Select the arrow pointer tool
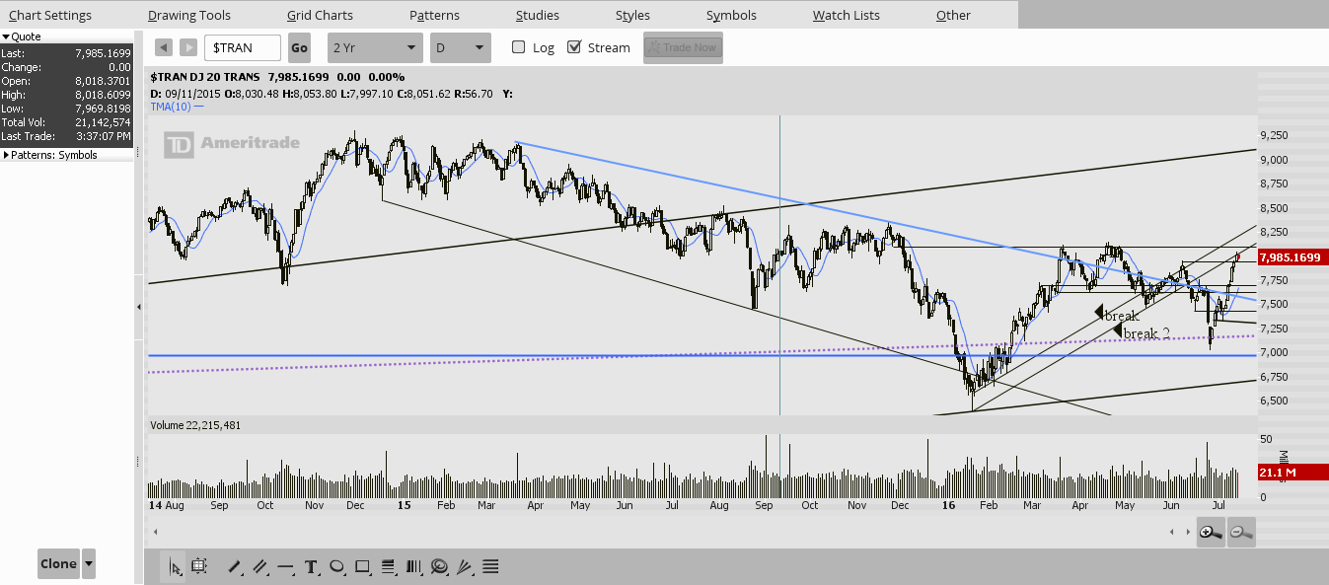This screenshot has width=1329, height=585. [176, 566]
